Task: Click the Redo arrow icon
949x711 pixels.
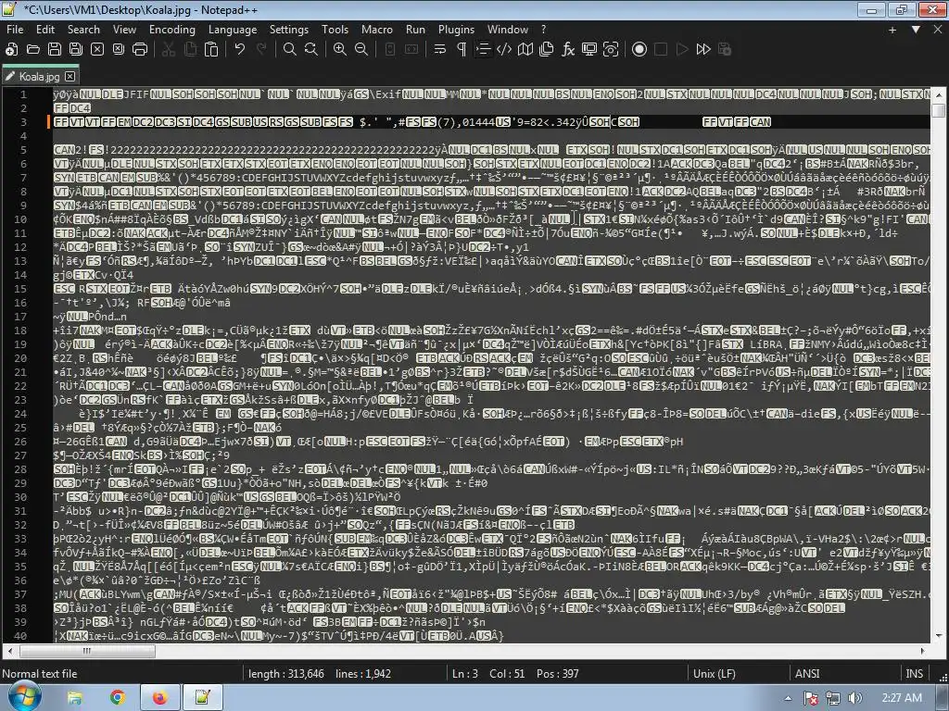Action: (x=261, y=50)
